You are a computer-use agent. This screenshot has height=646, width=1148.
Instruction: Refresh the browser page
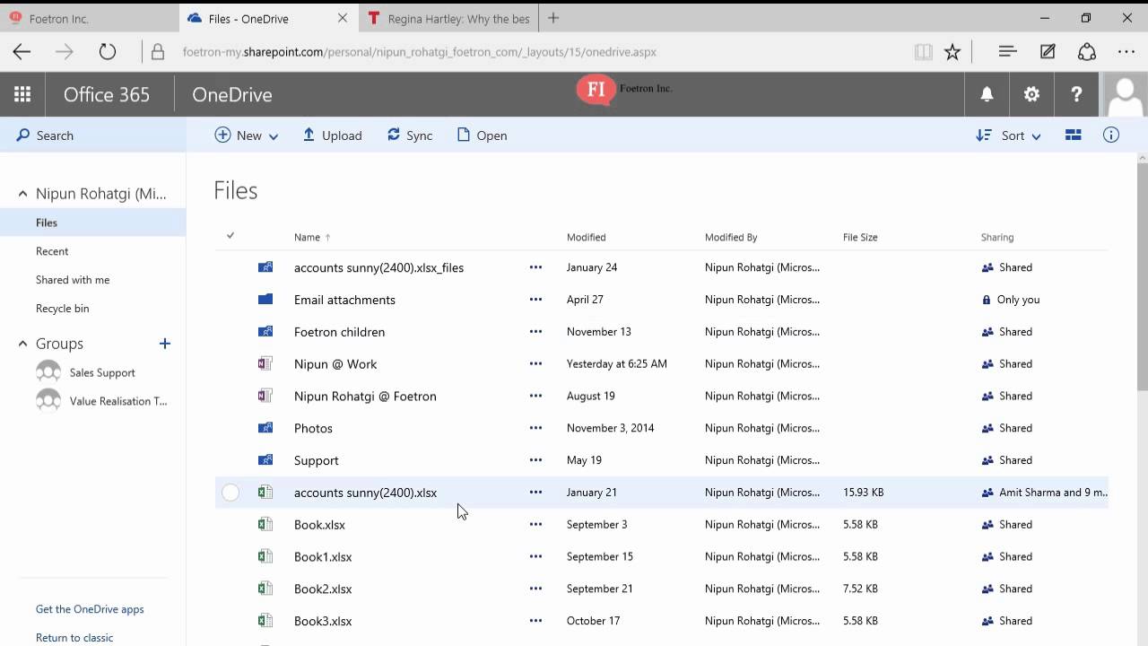(108, 52)
